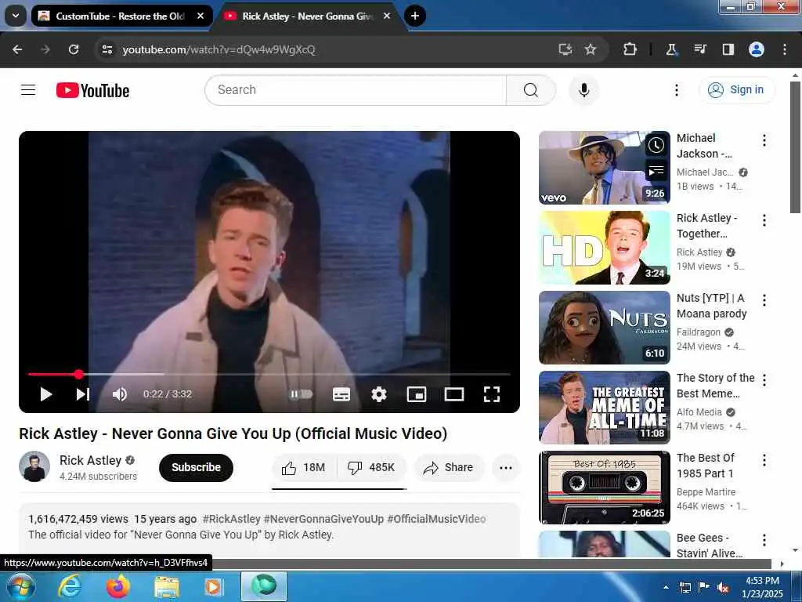Viewport: 802px width, 602px height.
Task: Bookmark this page with the star
Action: click(x=591, y=49)
